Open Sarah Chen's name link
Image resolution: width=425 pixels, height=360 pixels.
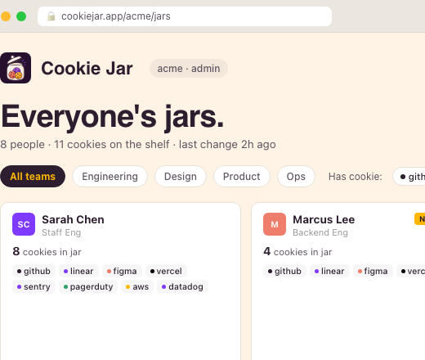73,219
